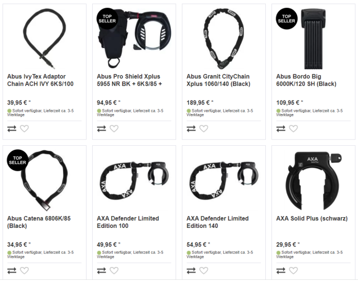This screenshot has width=358, height=281.
Task: Compare Abus Granit CityChain Xplus via arrows icon
Action: click(192, 128)
